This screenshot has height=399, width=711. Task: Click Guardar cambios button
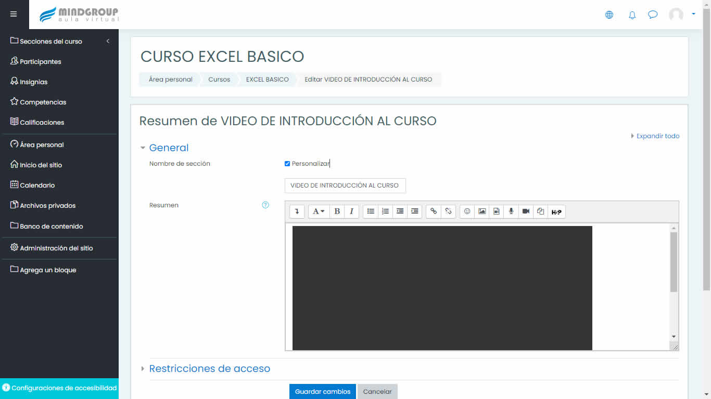click(323, 392)
